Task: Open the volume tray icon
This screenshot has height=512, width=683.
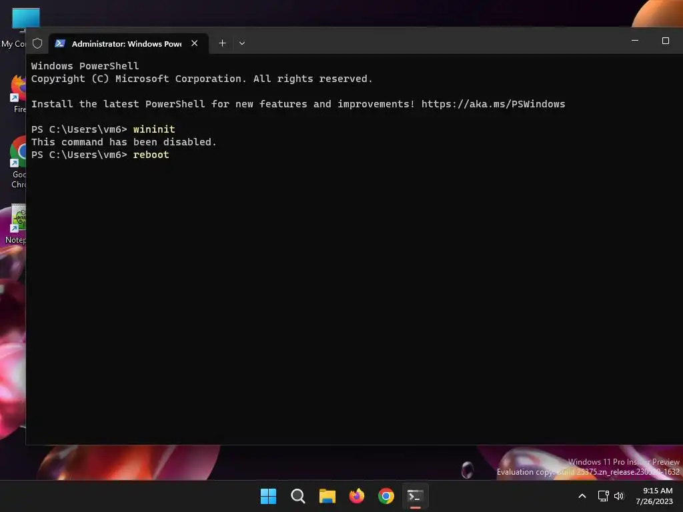Action: click(x=619, y=496)
